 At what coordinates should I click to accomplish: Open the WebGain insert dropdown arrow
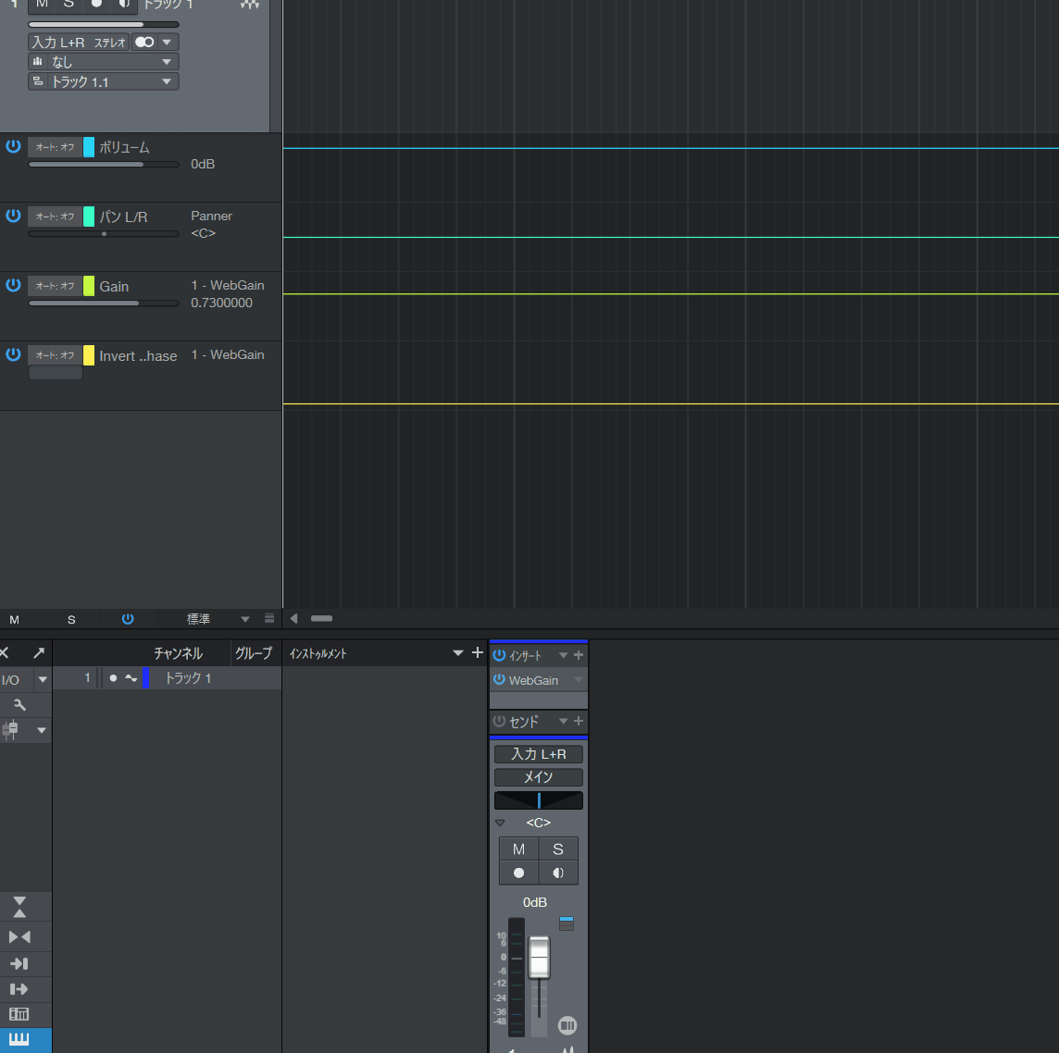[x=579, y=680]
